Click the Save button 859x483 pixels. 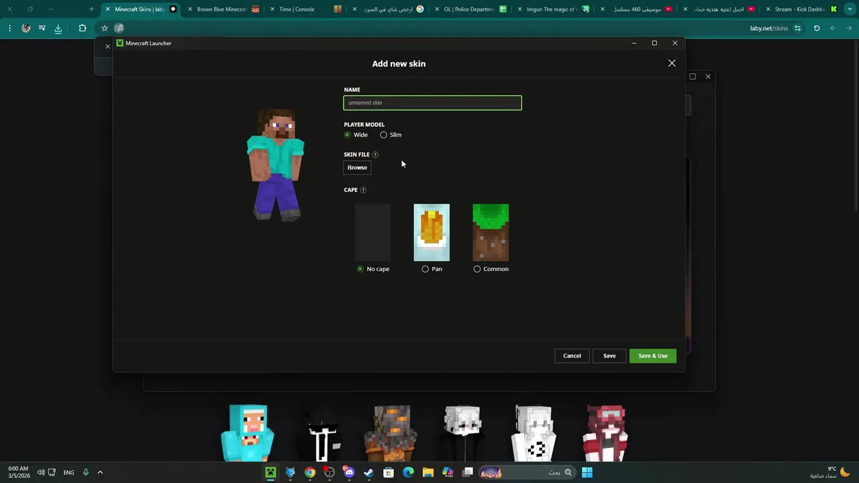[x=609, y=356]
